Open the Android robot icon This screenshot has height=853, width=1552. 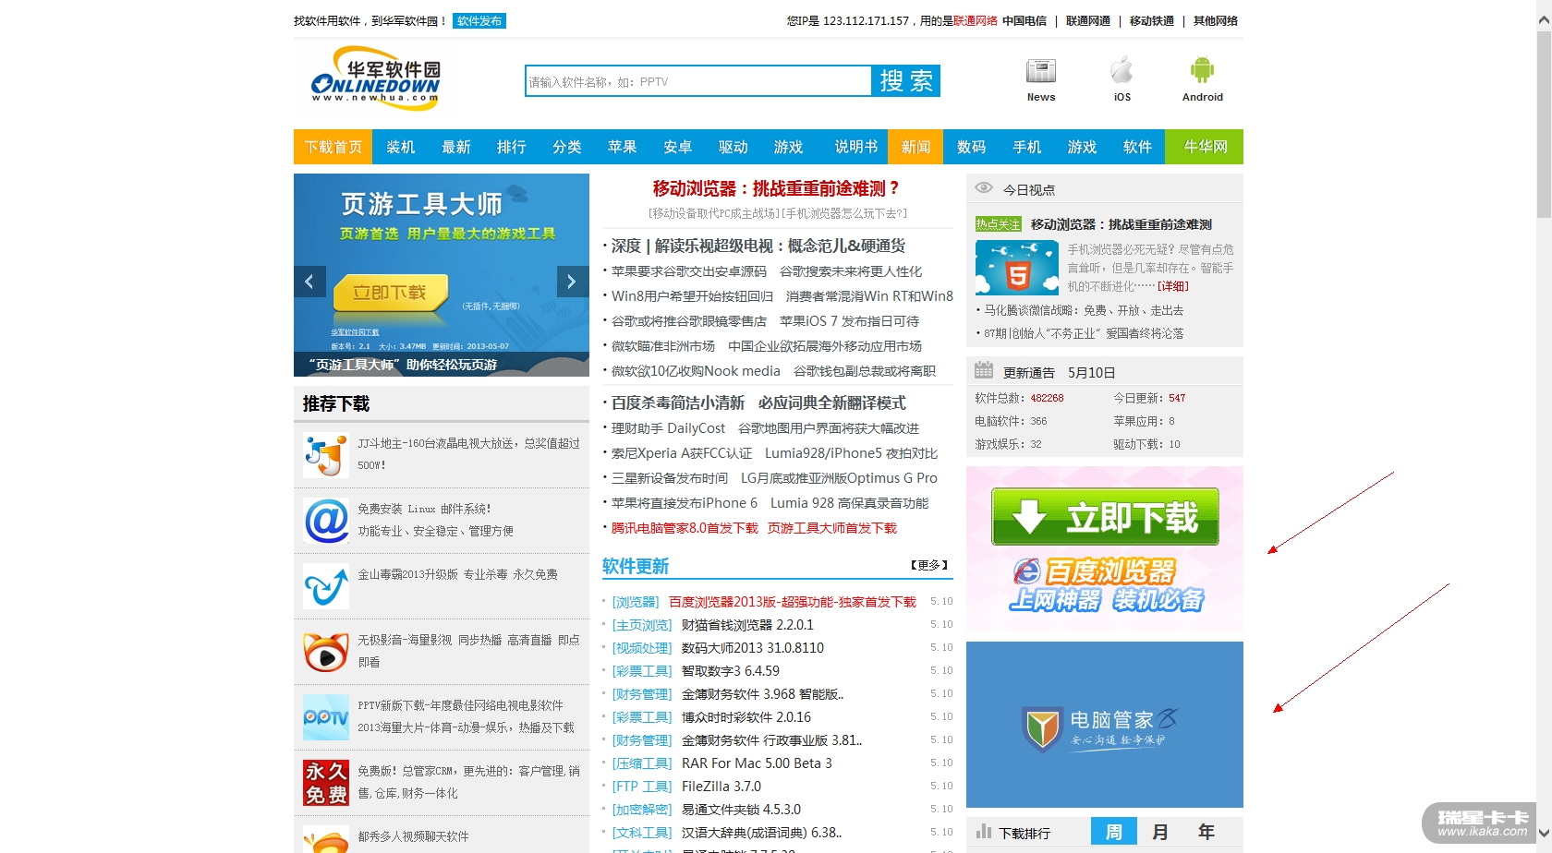(x=1202, y=70)
